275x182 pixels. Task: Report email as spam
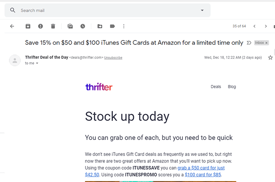[41, 26]
